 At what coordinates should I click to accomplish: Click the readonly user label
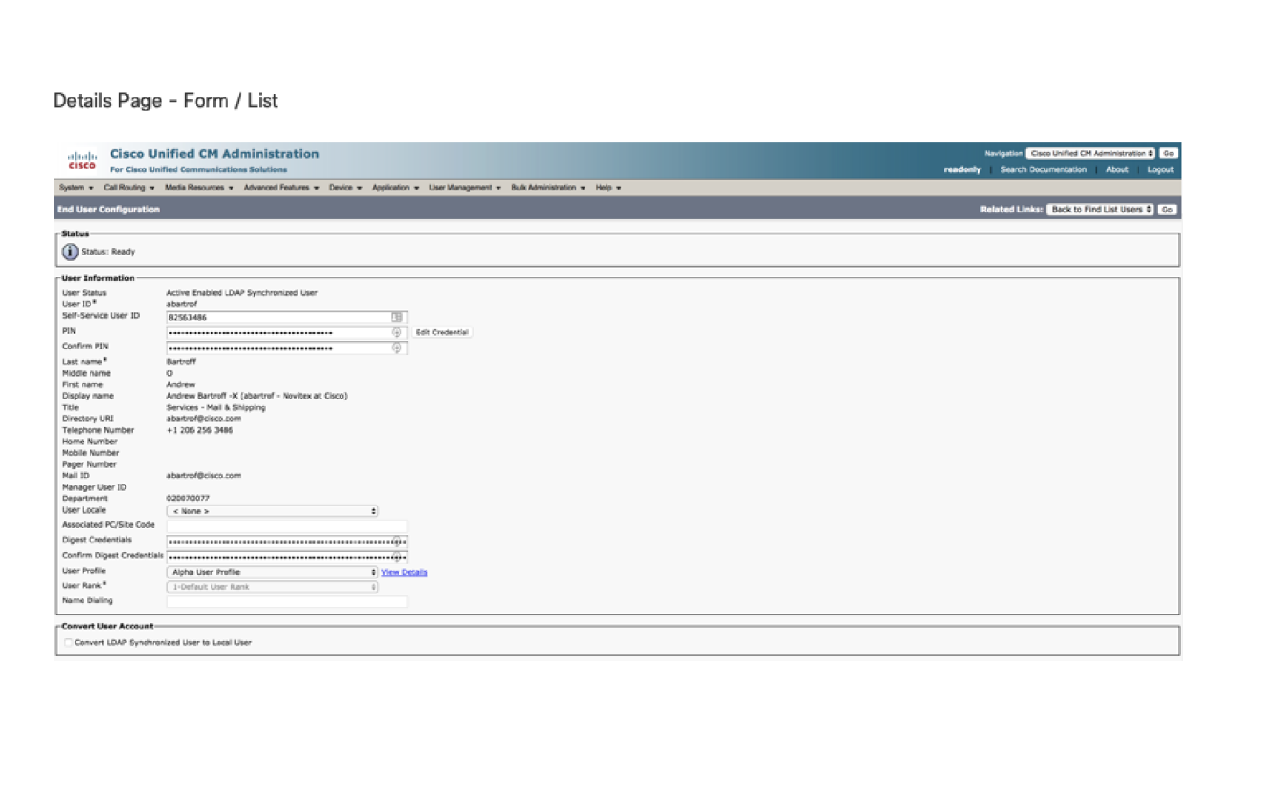tap(962, 169)
